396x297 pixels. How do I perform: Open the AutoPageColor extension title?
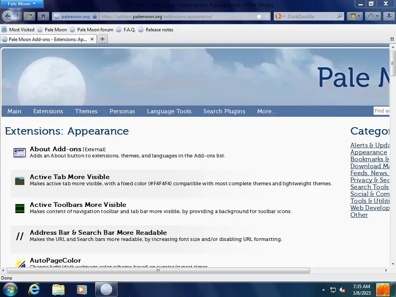point(55,260)
